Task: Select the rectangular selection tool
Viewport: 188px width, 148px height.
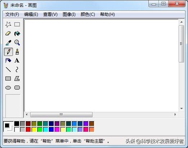Action: click(17, 24)
